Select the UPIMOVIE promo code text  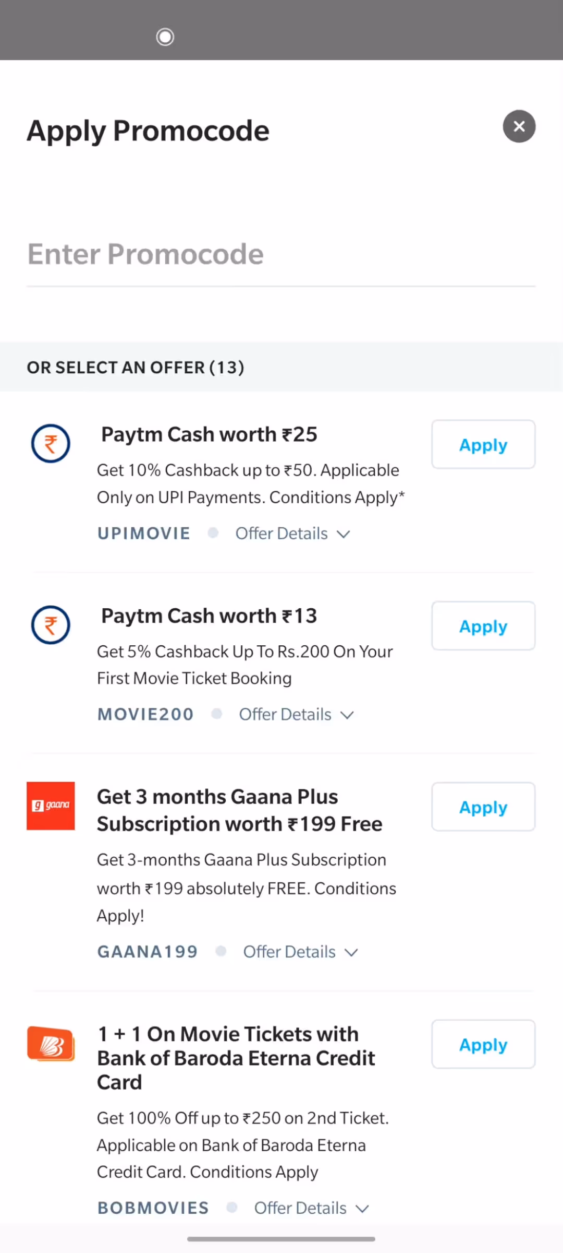[144, 534]
